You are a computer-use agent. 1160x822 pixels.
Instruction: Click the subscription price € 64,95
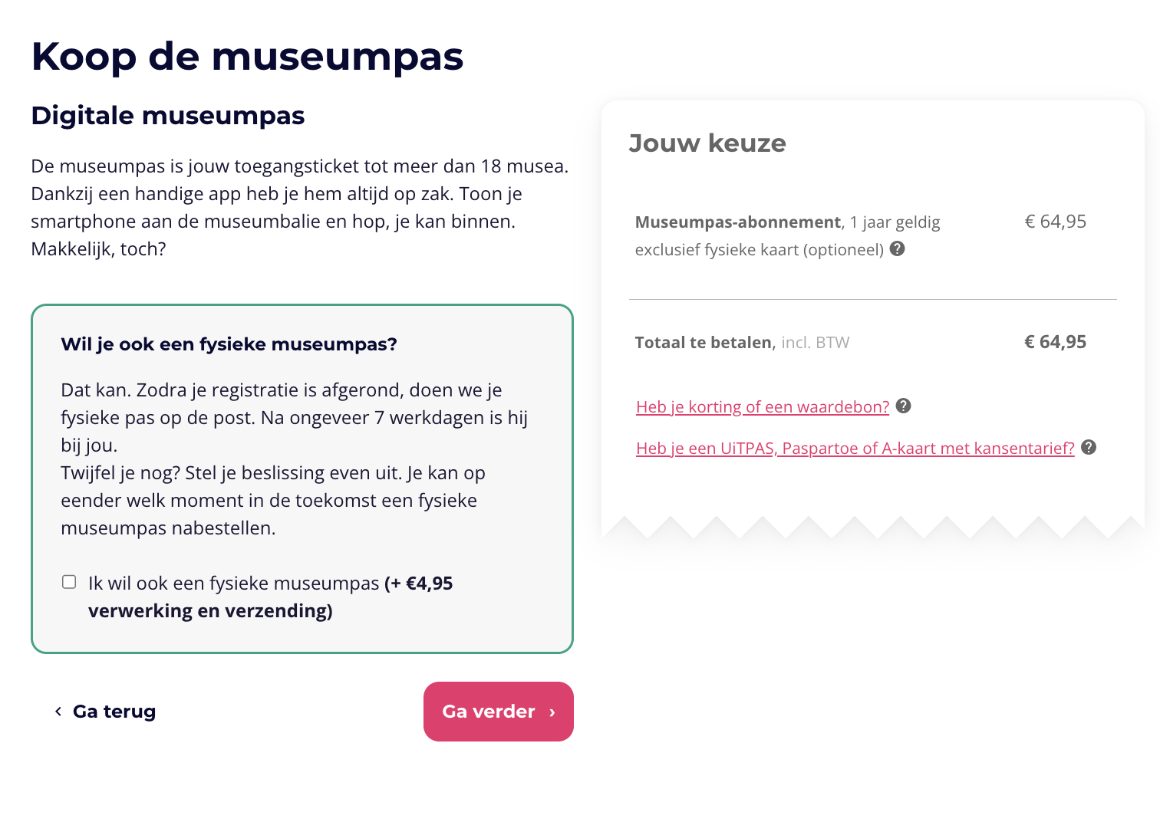coord(1056,222)
